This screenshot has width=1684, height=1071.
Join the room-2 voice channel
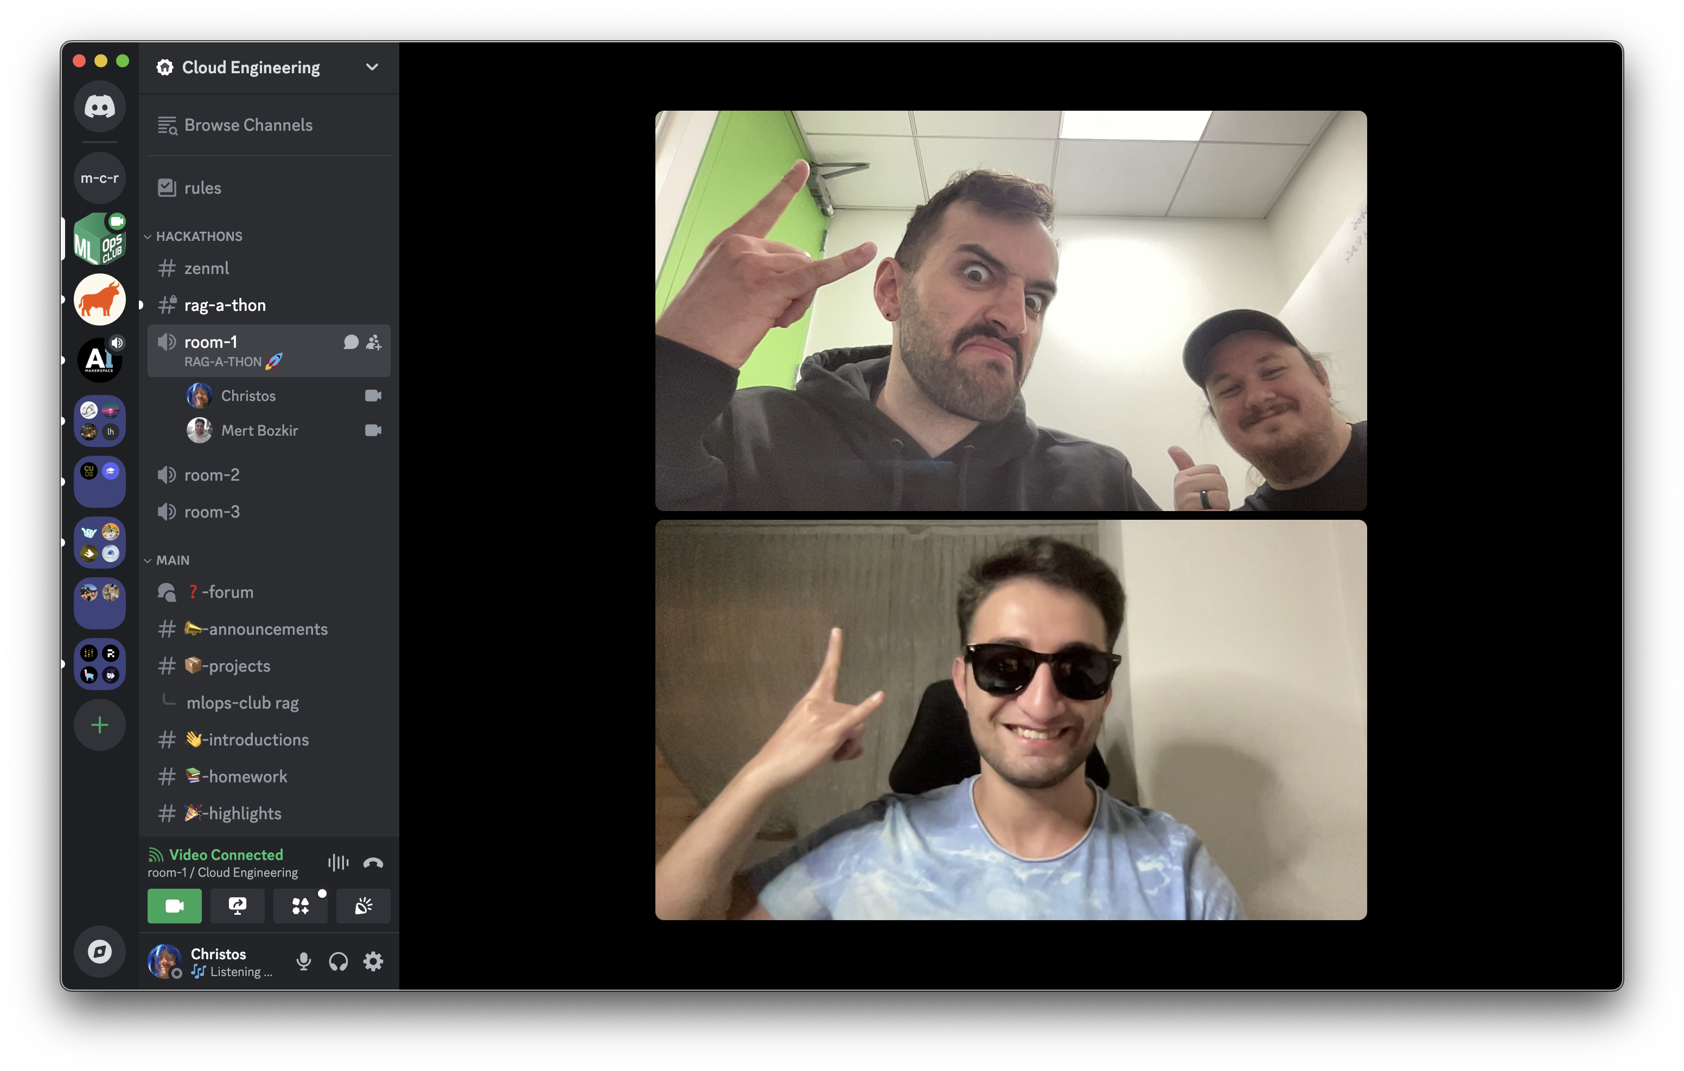211,475
